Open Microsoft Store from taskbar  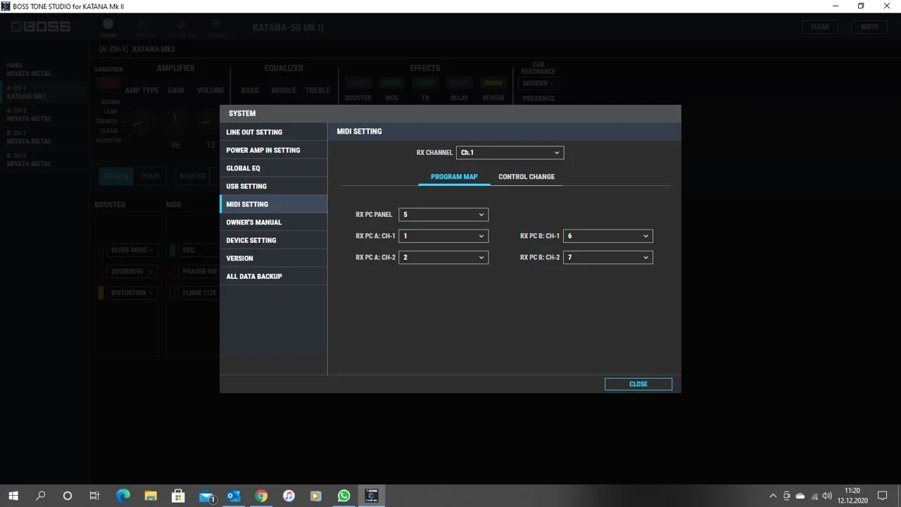pyautogui.click(x=178, y=496)
